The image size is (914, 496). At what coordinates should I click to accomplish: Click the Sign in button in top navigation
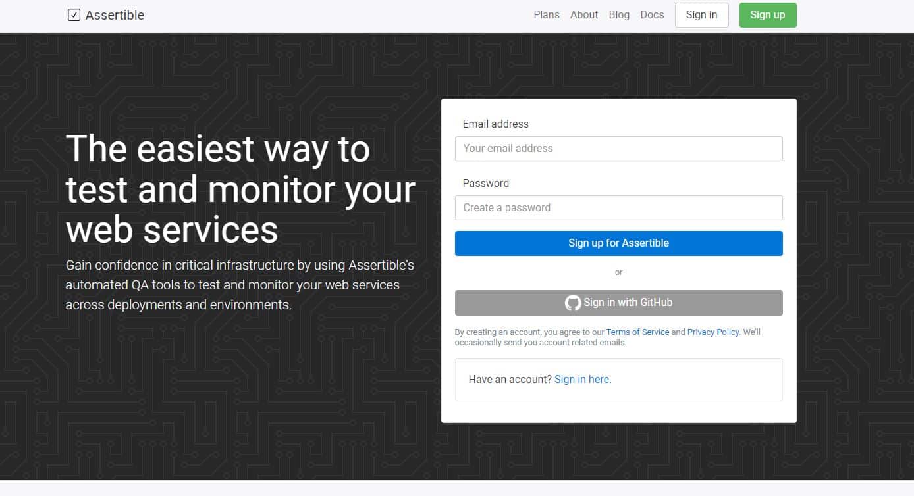point(701,14)
